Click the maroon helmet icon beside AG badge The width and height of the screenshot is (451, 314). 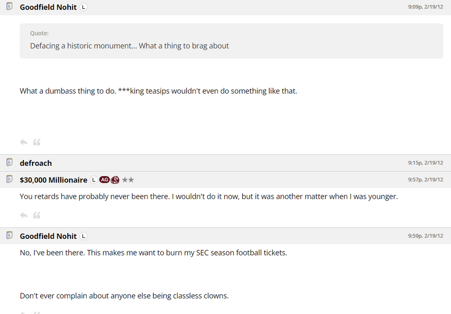click(115, 180)
